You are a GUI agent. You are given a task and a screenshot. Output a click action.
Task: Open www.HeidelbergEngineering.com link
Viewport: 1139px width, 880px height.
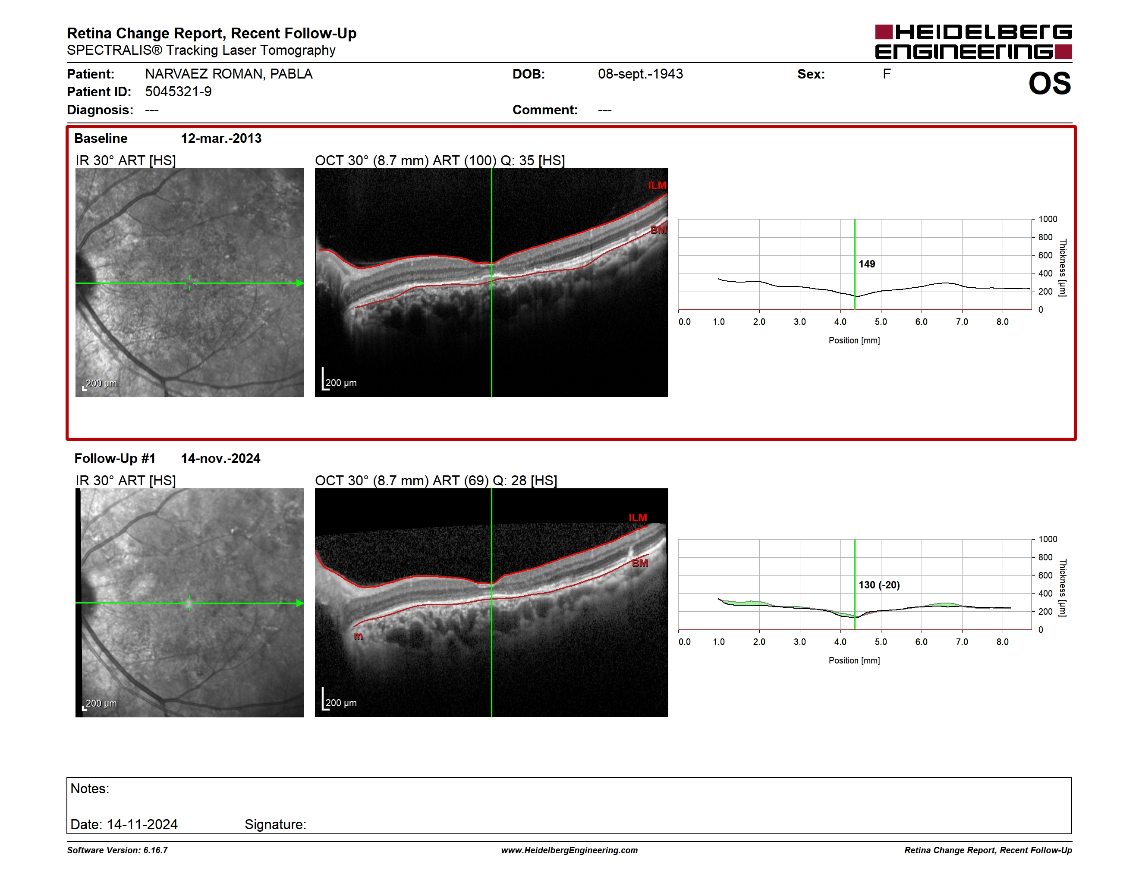(x=569, y=850)
